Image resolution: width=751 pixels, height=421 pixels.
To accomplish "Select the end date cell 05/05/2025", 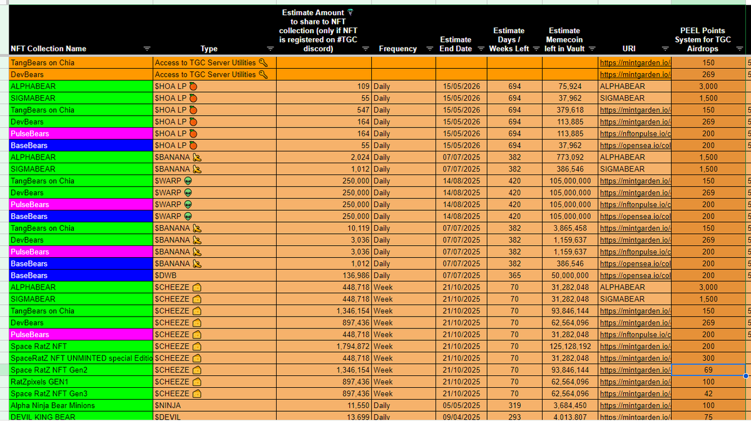I will [461, 406].
